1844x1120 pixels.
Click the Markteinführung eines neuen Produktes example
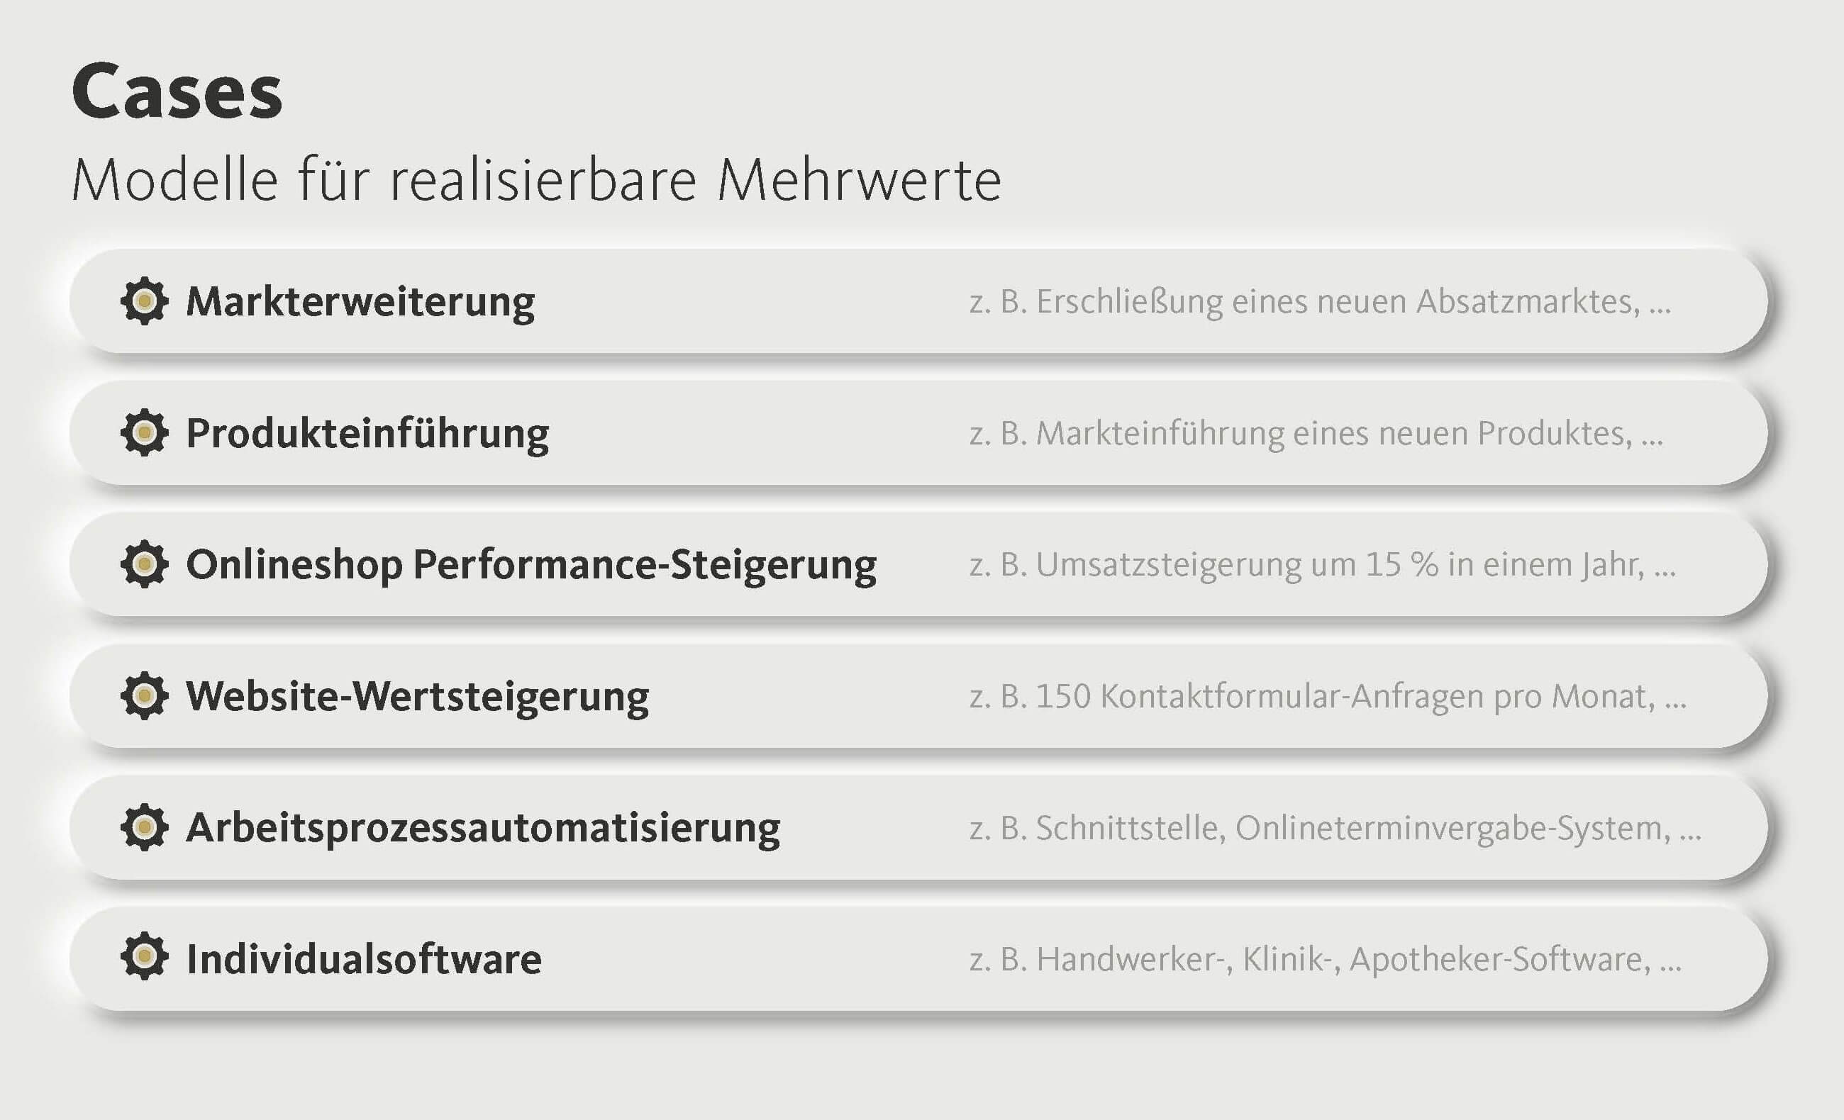point(1316,434)
